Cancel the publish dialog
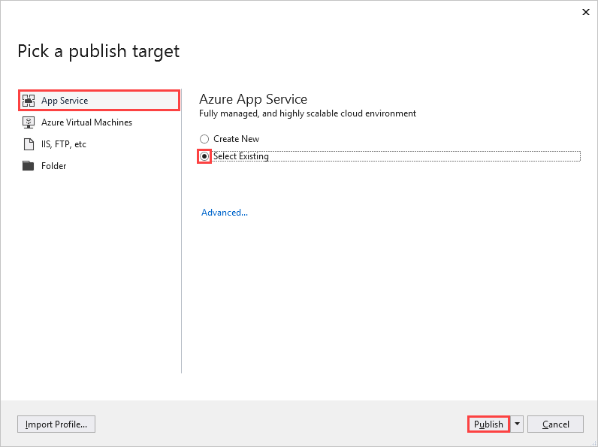Image resolution: width=598 pixels, height=447 pixels. [555, 424]
